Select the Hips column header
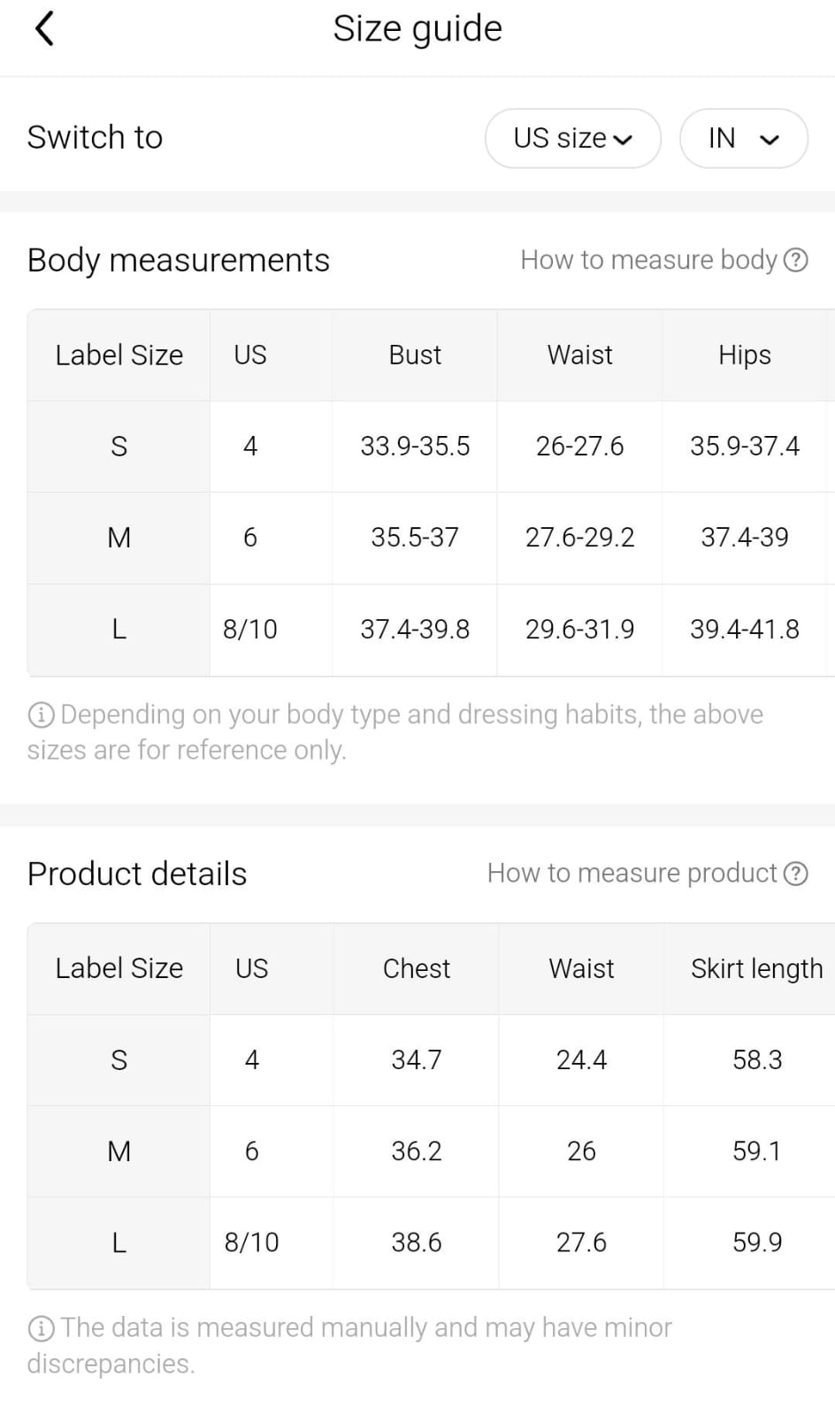 (745, 355)
